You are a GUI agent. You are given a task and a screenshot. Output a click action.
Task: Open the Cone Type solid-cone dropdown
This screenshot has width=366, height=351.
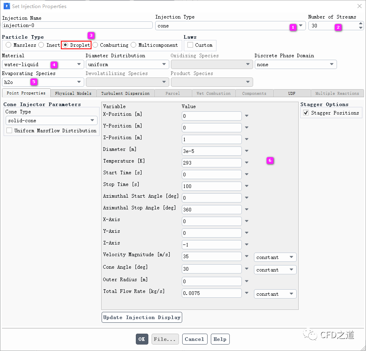(x=92, y=121)
